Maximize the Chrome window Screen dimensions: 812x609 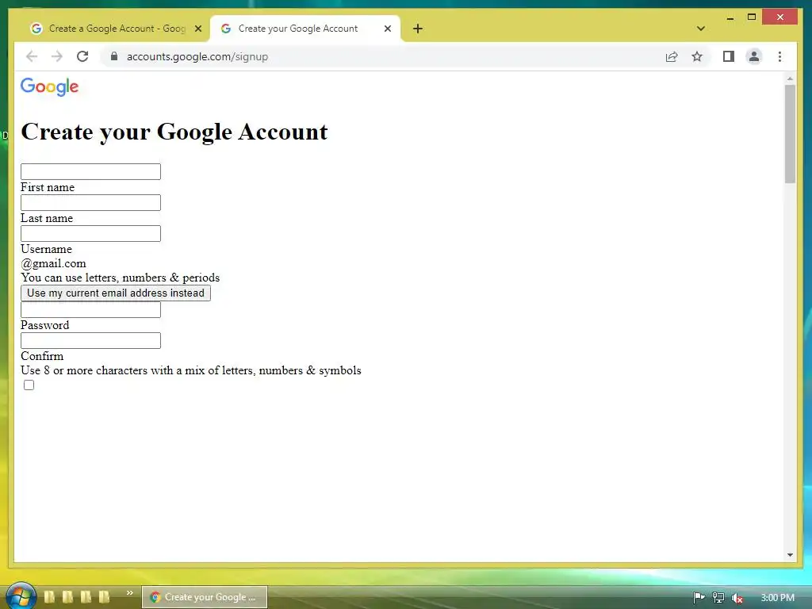(x=752, y=17)
